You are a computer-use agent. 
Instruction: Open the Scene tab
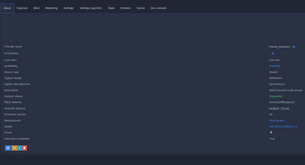pos(141,8)
